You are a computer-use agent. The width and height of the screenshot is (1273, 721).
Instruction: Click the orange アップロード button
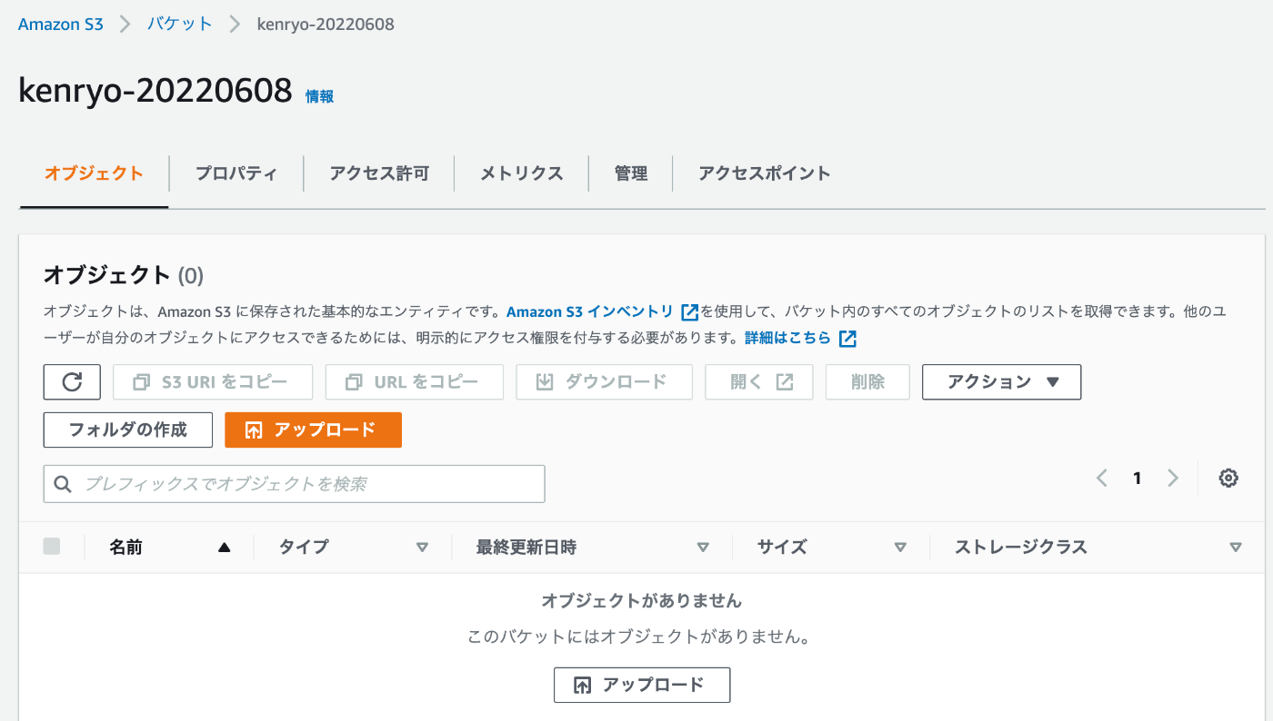313,430
